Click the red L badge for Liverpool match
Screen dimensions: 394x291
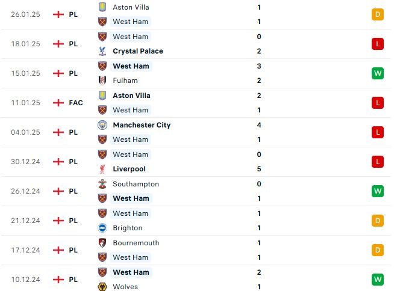coord(378,162)
